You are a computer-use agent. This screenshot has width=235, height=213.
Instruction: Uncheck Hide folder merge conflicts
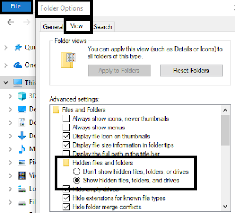click(x=66, y=207)
